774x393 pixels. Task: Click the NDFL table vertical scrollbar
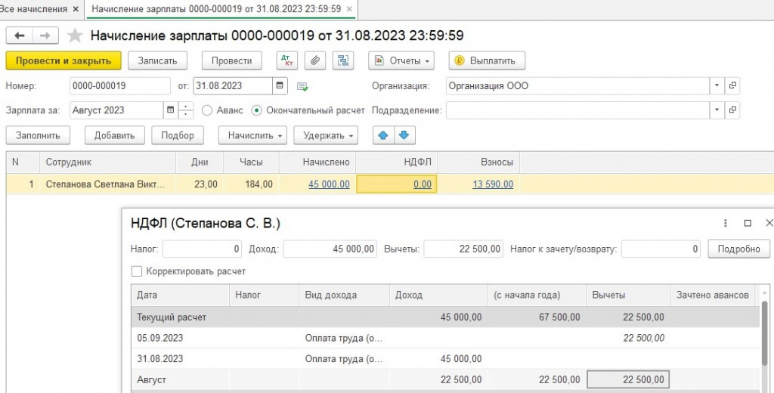coord(765,341)
